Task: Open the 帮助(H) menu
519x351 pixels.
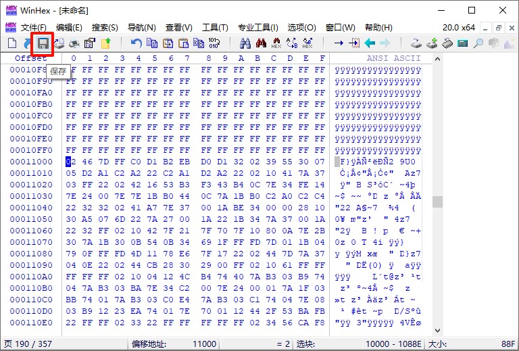Action: pos(378,28)
